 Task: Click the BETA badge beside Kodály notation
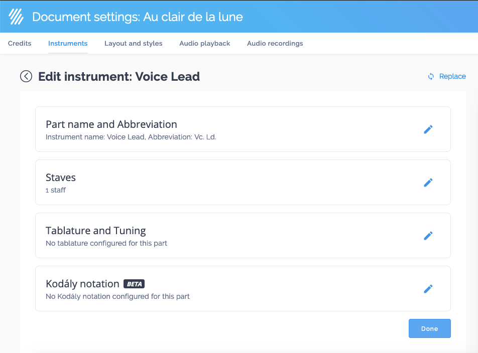coord(134,284)
